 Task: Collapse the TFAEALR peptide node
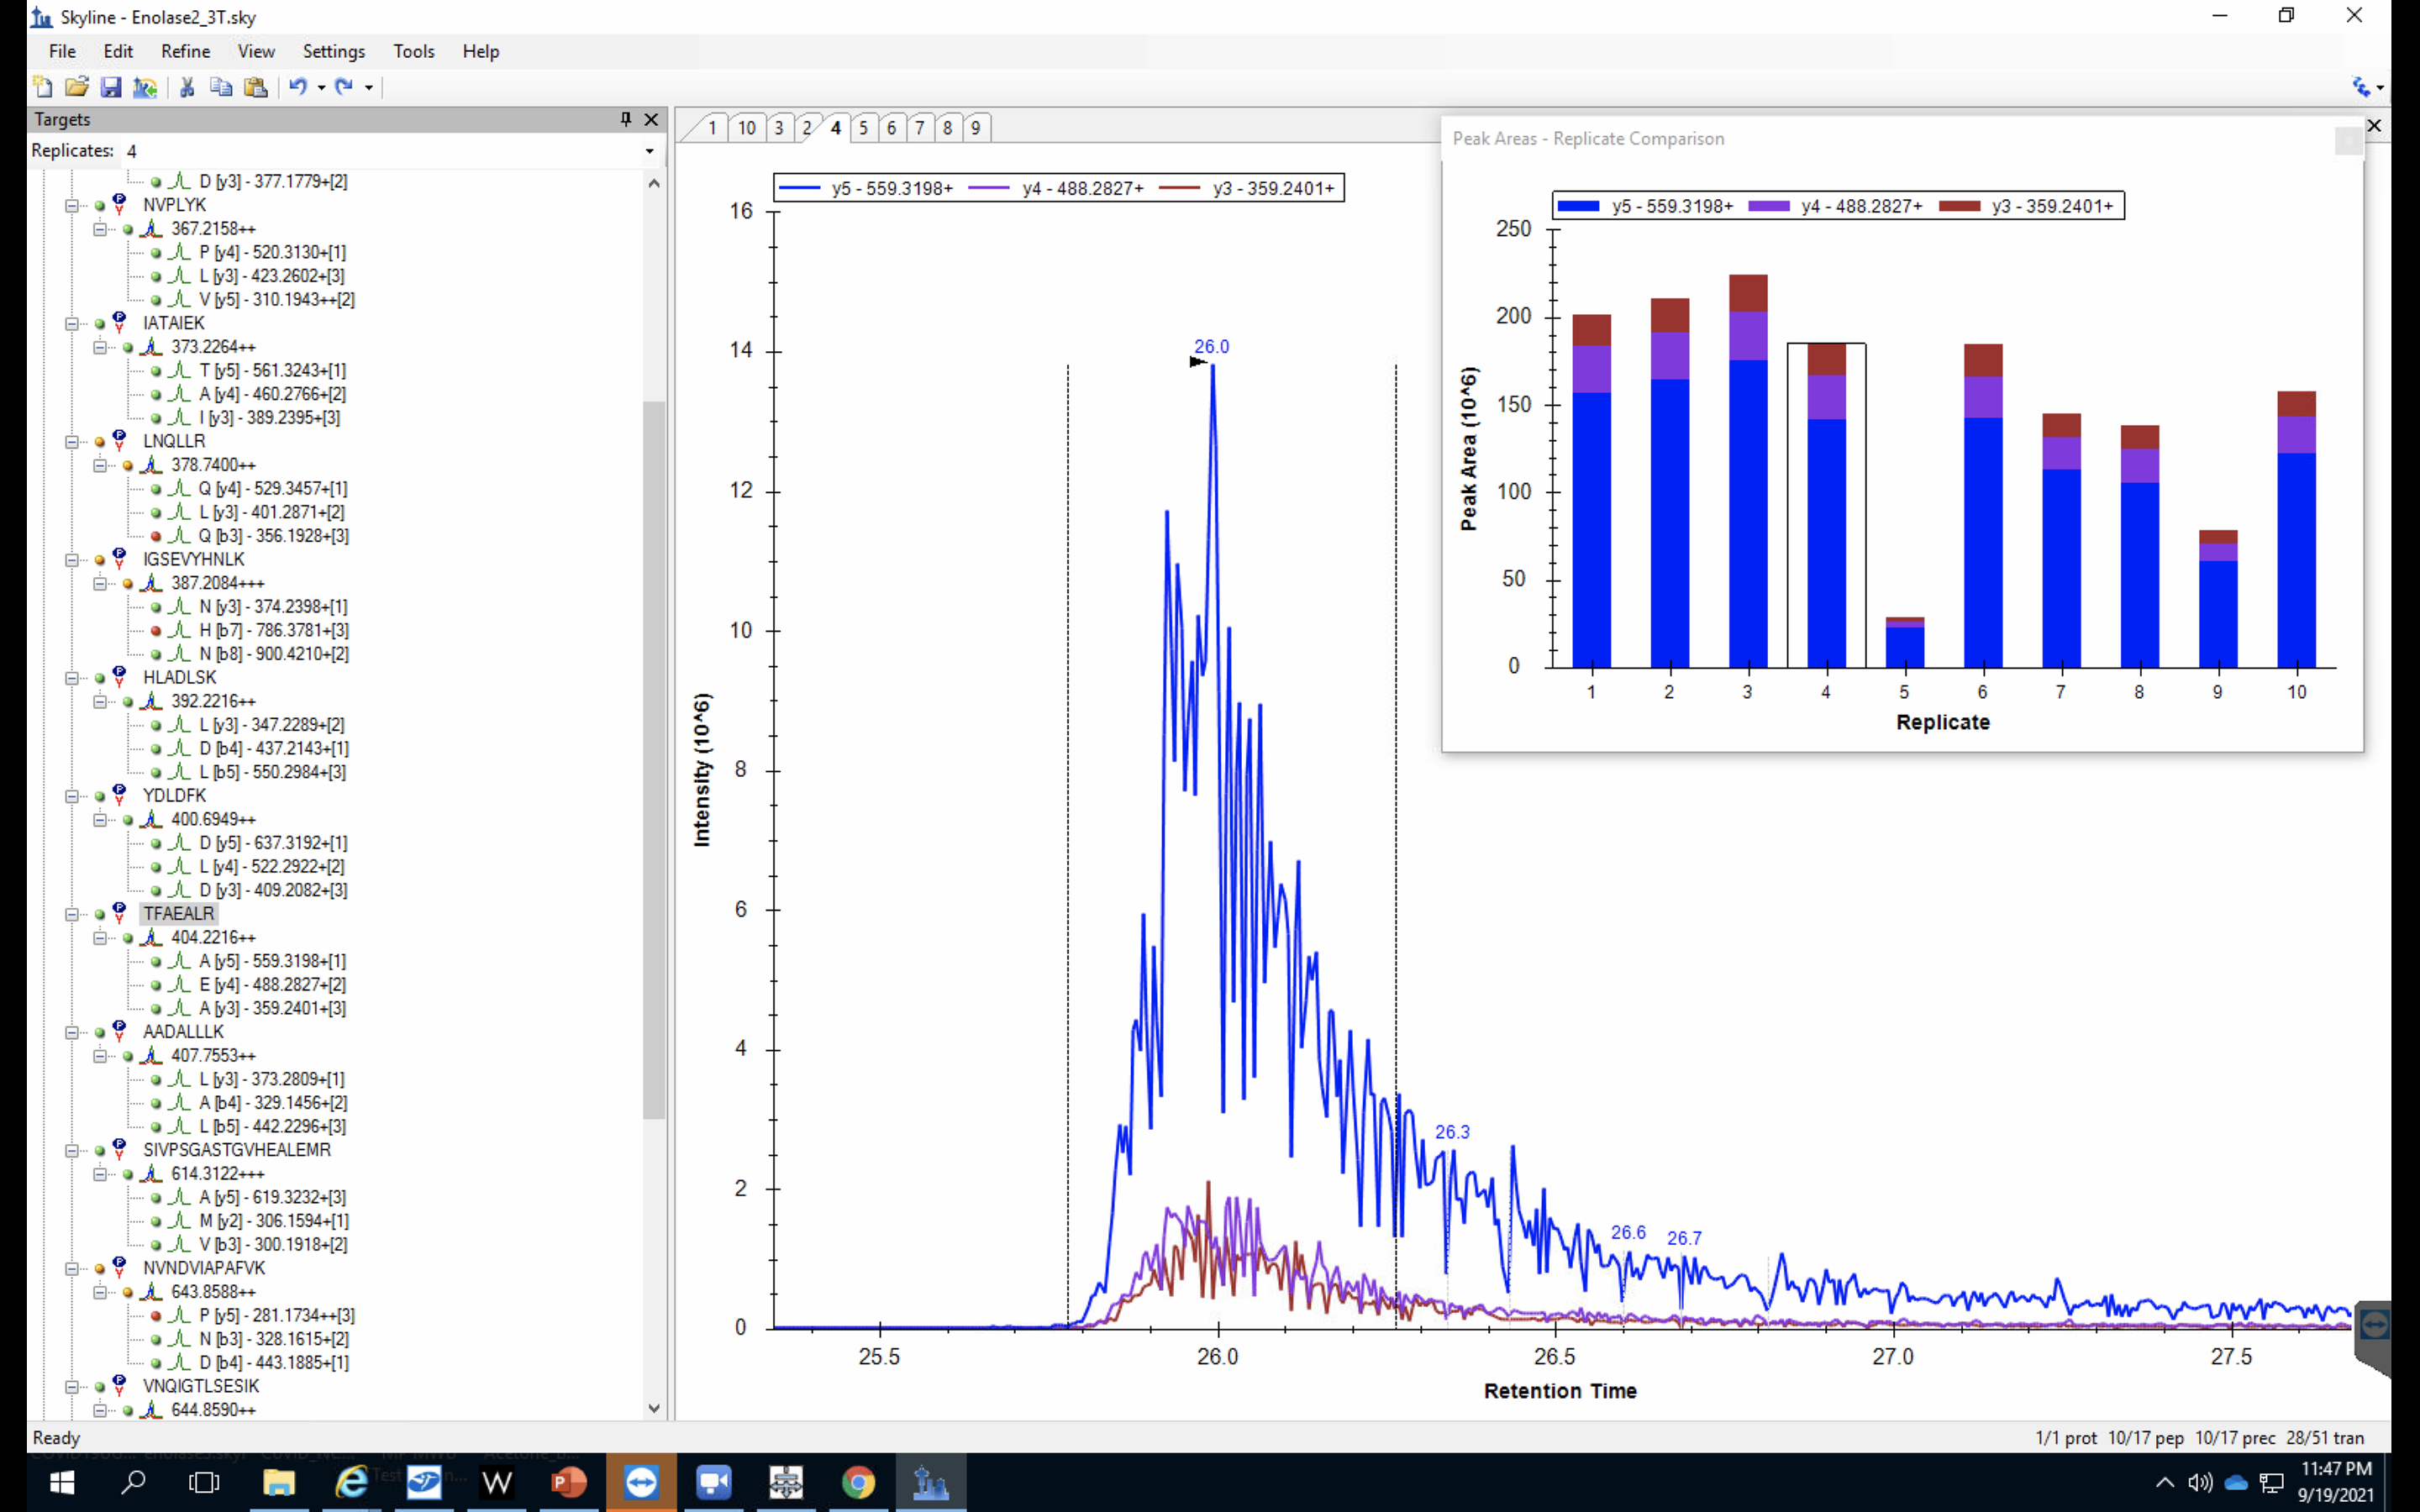coord(72,914)
